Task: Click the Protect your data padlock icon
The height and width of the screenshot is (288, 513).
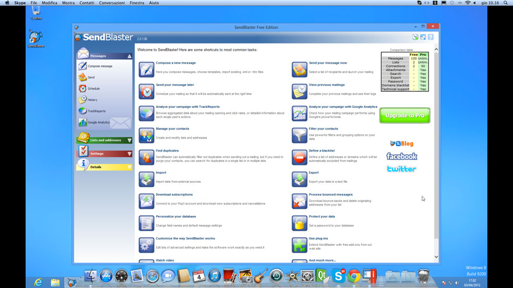Action: coord(299,223)
